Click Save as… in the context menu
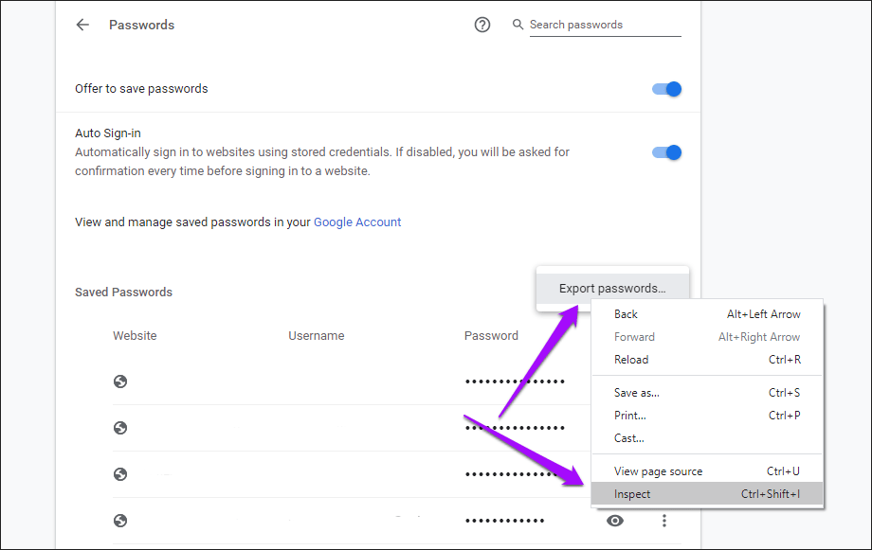The height and width of the screenshot is (550, 872). coord(636,393)
